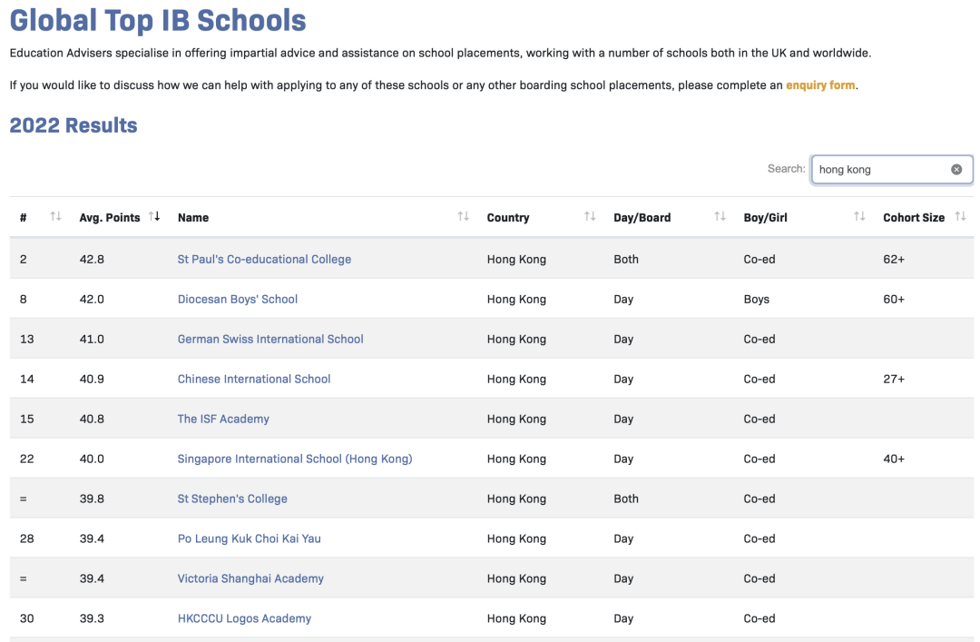Go to Victoria Shanghai Academy page
The image size is (980, 642).
point(250,578)
